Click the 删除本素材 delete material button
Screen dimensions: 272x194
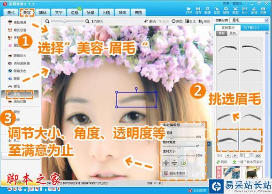[174, 173]
